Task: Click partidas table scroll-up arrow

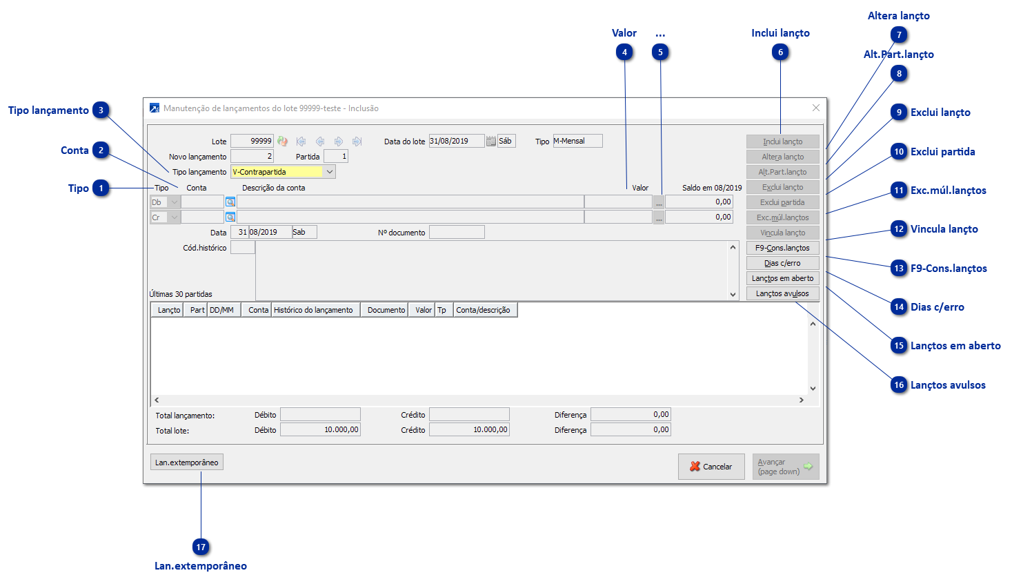Action: tap(813, 324)
